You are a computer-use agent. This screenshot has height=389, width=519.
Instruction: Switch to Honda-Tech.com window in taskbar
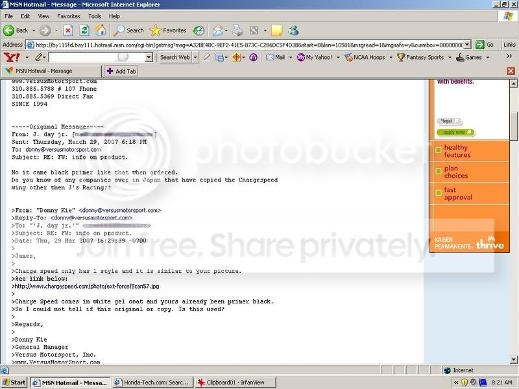pyautogui.click(x=152, y=383)
